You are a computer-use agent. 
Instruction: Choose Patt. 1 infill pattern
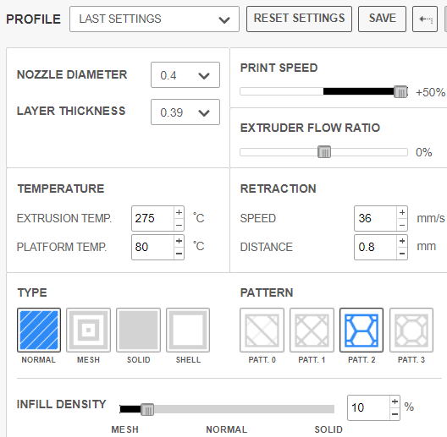click(312, 330)
